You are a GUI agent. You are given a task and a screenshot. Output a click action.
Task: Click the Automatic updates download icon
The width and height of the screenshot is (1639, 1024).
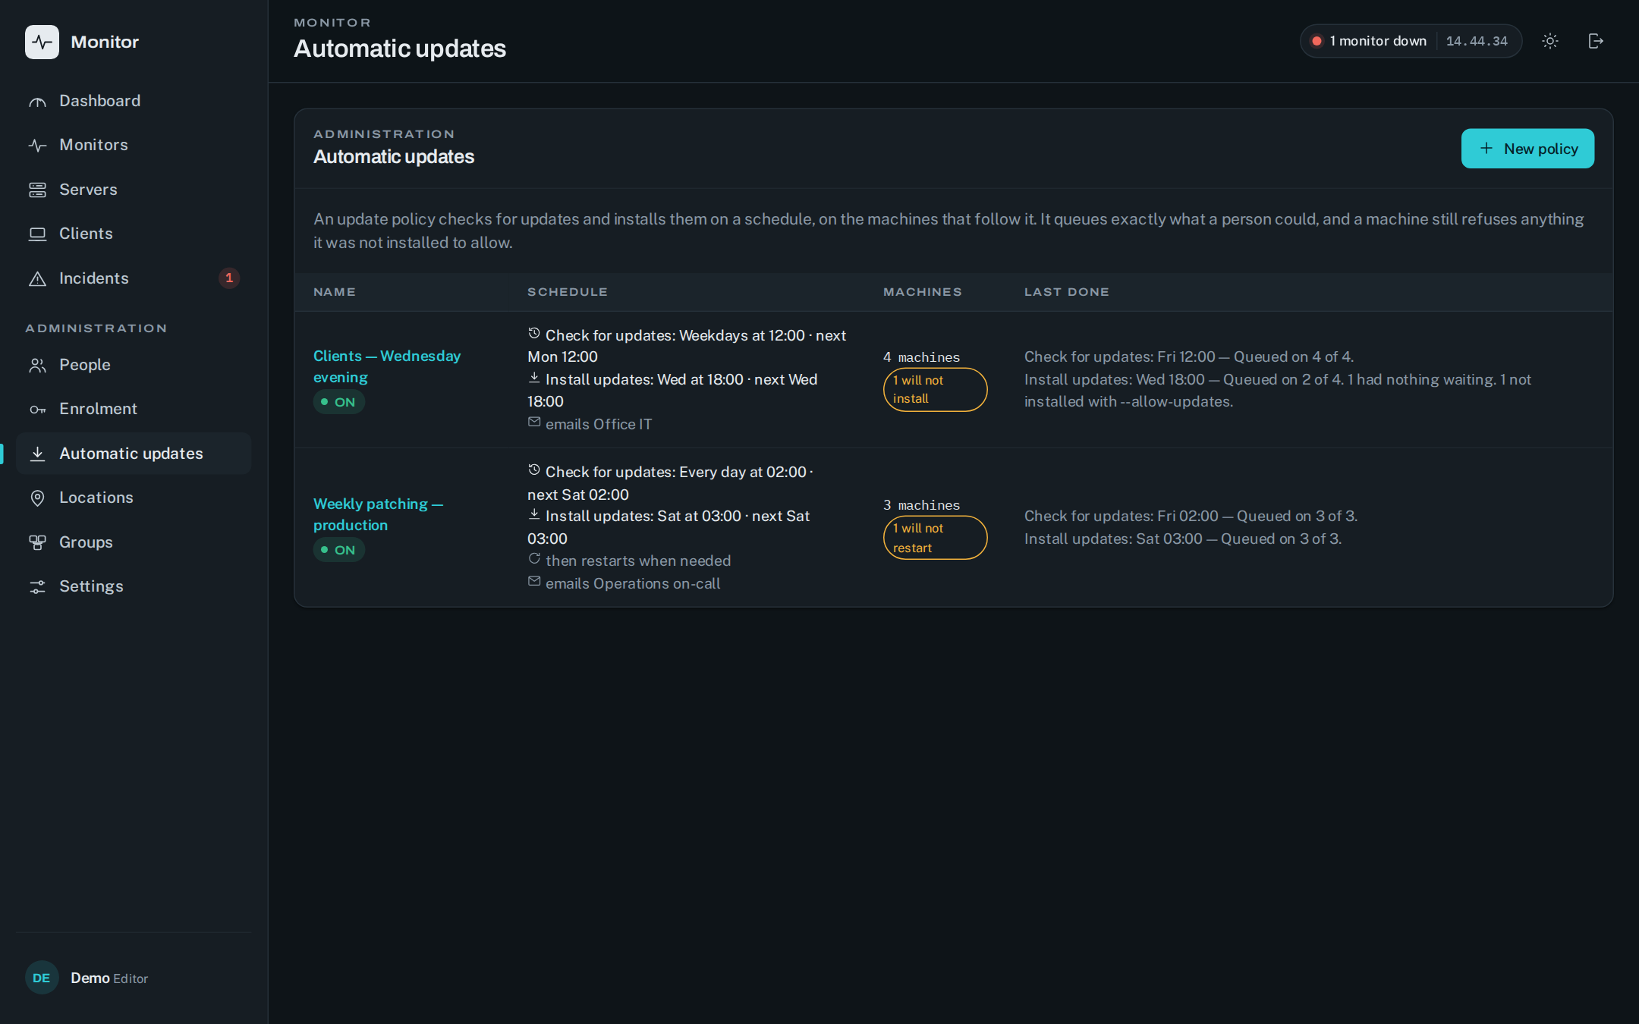coord(37,454)
